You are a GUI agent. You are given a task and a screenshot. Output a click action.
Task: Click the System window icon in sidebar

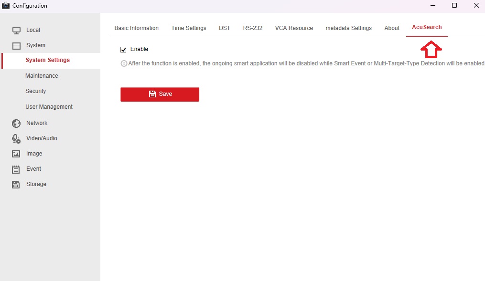pyautogui.click(x=16, y=46)
